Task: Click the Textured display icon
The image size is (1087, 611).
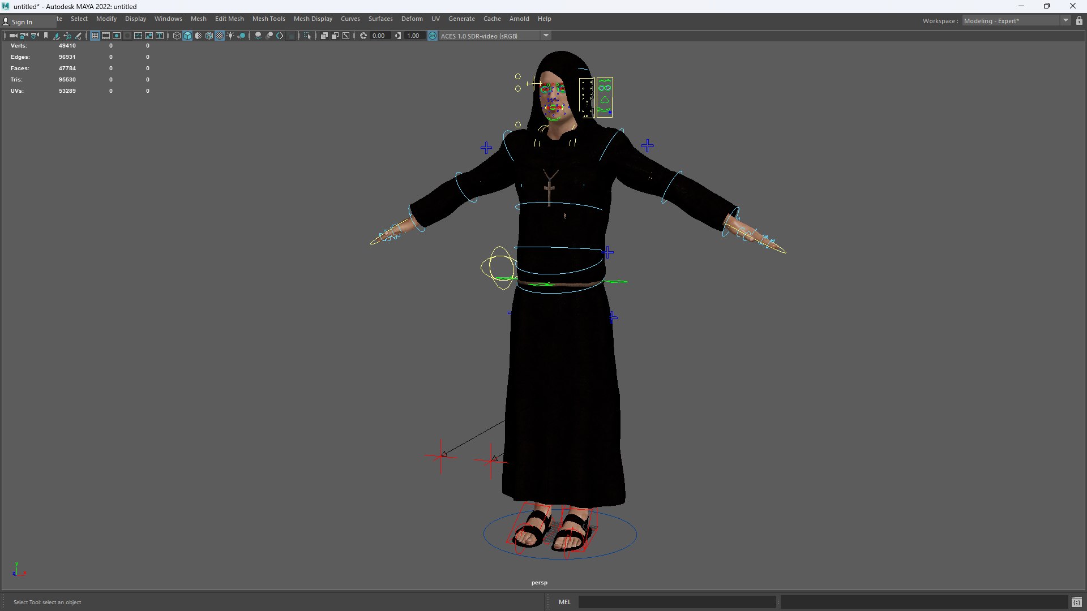Action: 220,36
